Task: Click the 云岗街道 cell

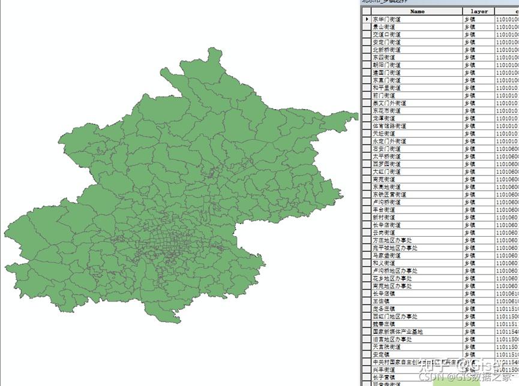Action: [x=417, y=233]
